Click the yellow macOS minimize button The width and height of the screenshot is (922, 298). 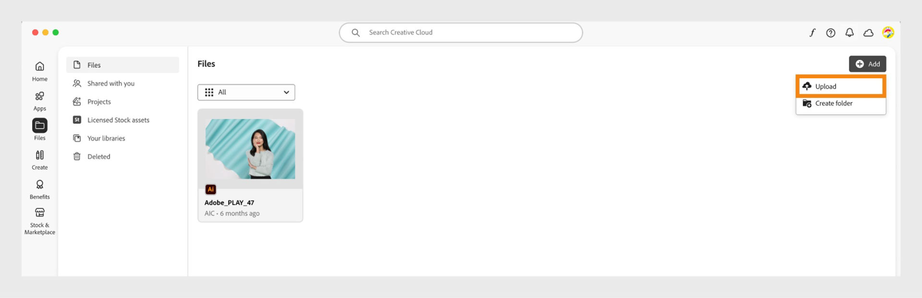pos(45,32)
